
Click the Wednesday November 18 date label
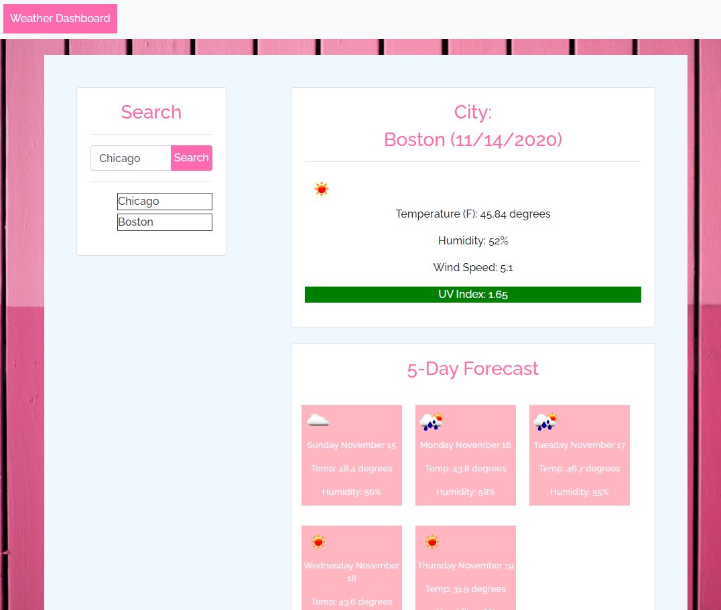coord(351,571)
